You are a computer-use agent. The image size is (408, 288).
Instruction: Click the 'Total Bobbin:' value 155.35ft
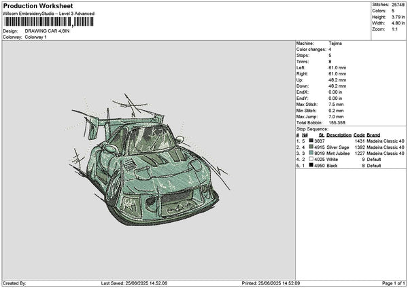click(337, 123)
